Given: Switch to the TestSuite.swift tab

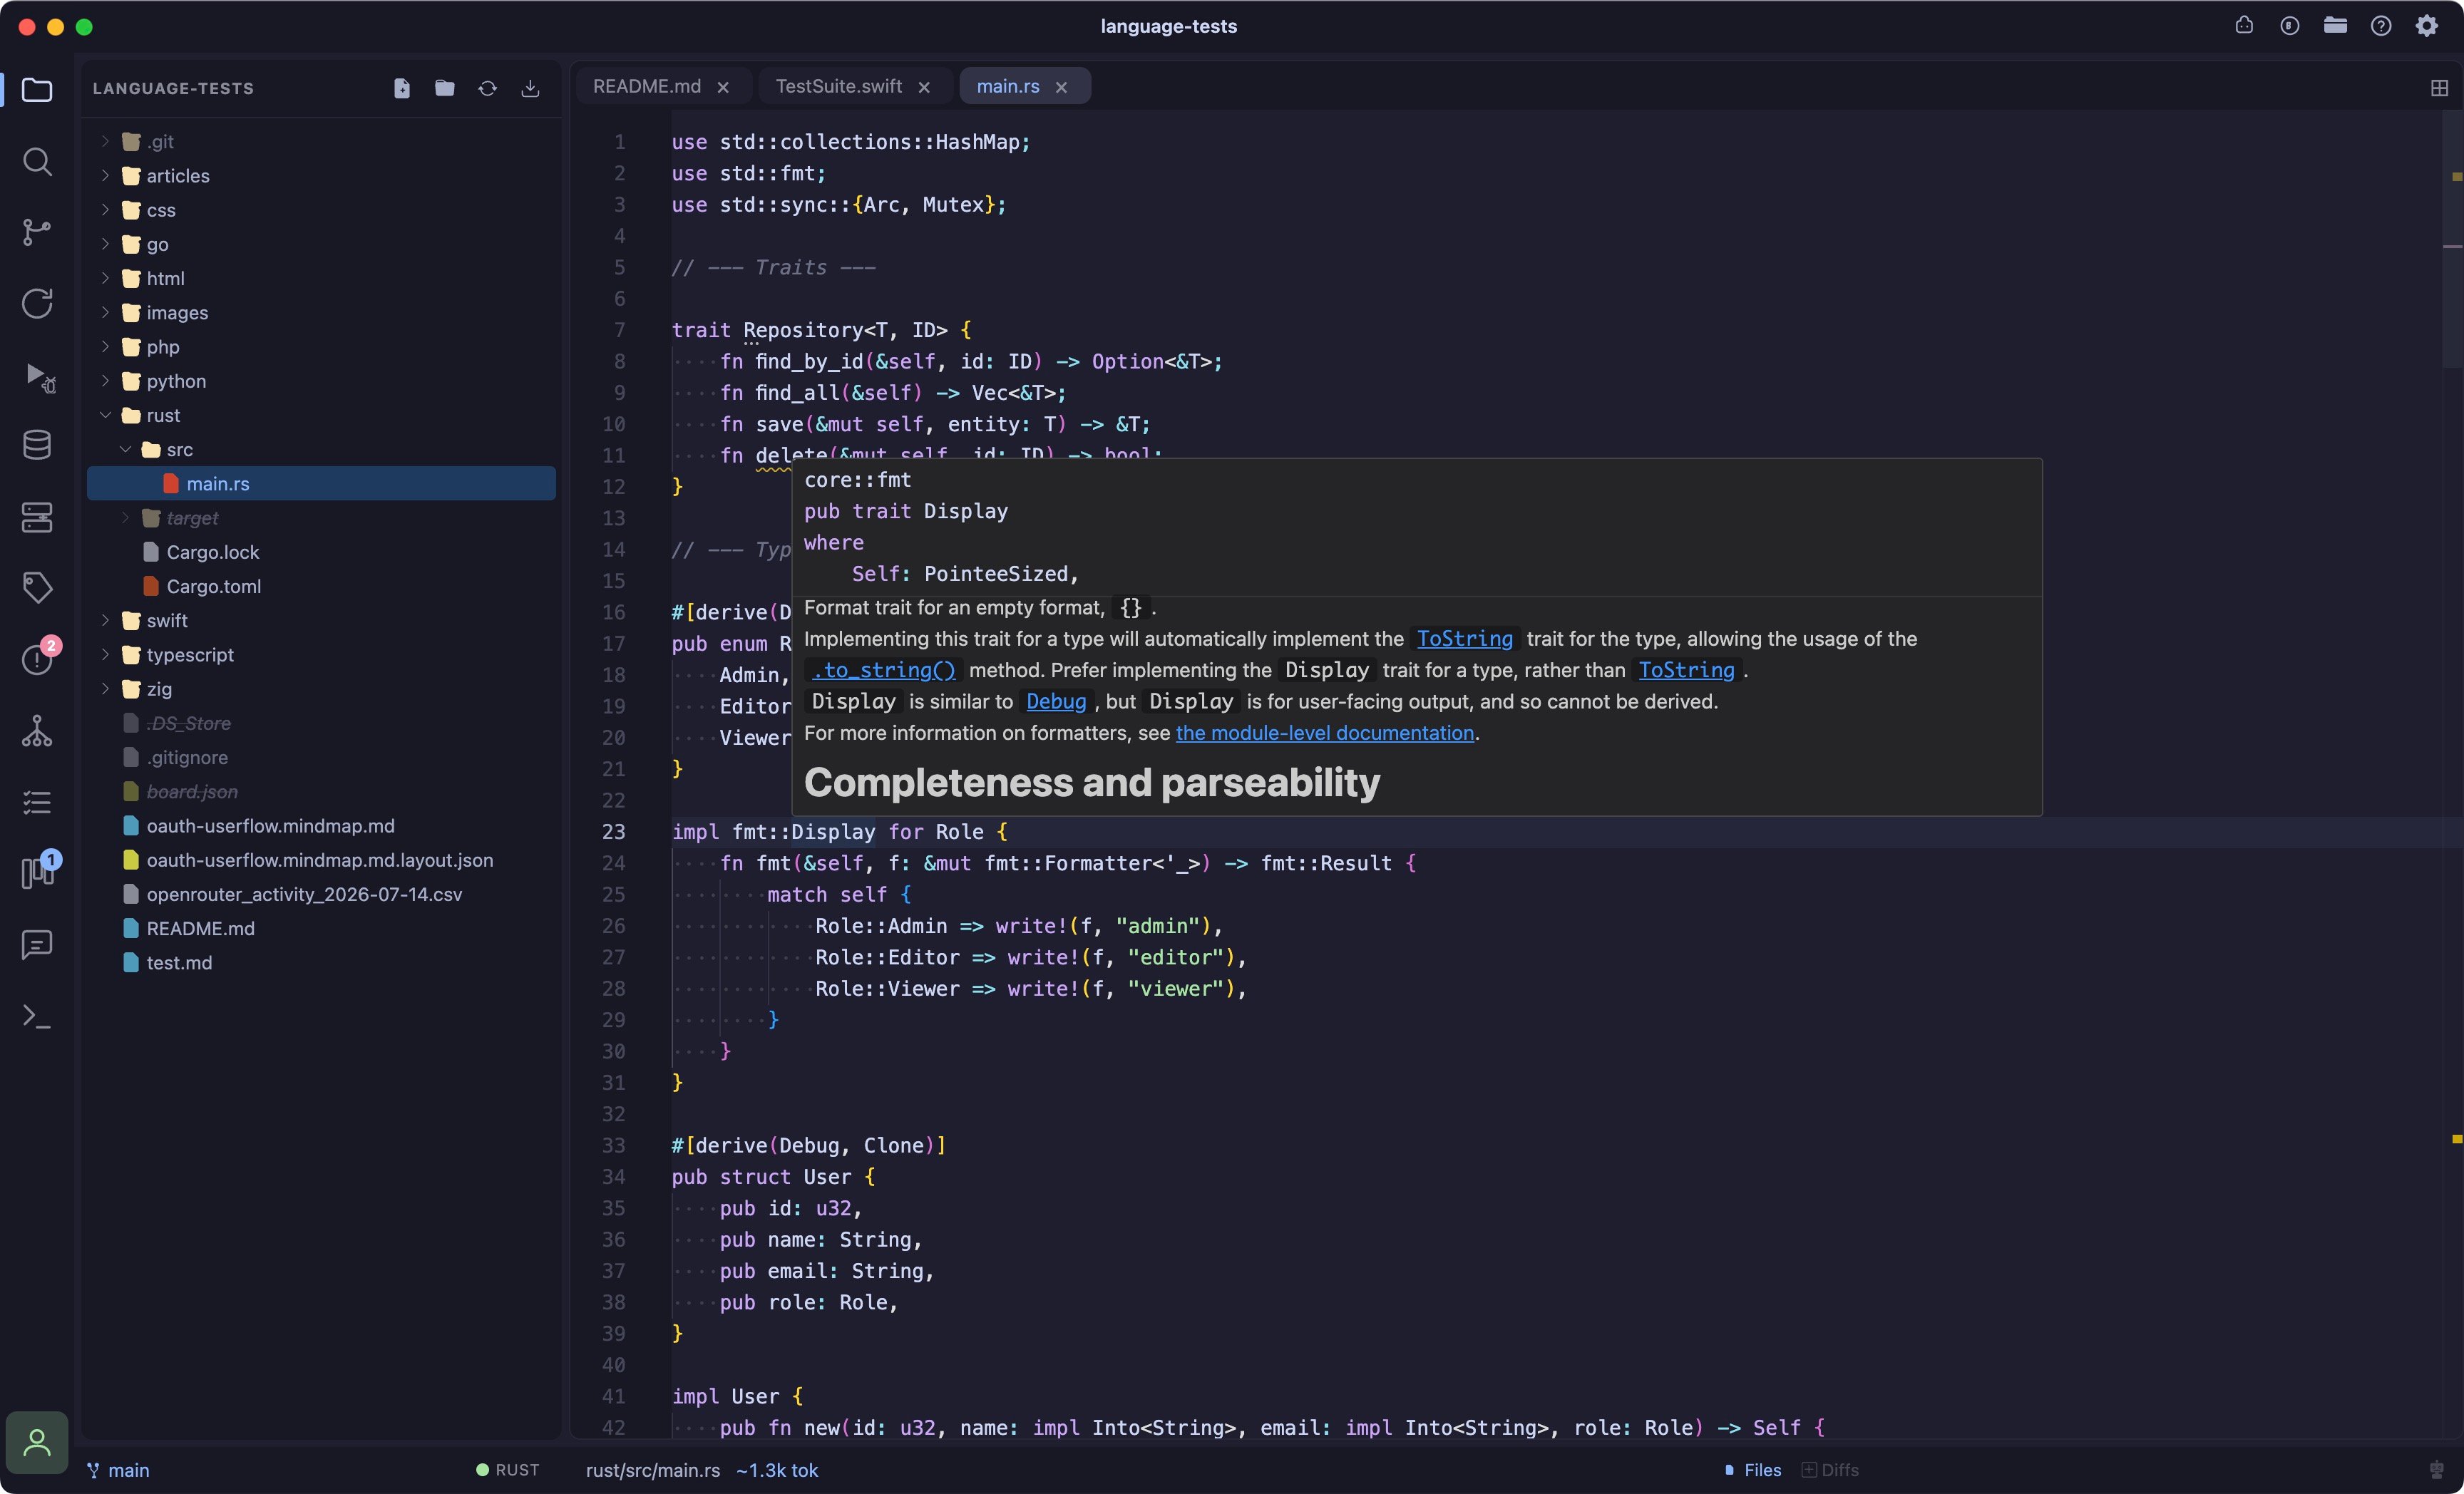Looking at the screenshot, I should pyautogui.click(x=839, y=86).
